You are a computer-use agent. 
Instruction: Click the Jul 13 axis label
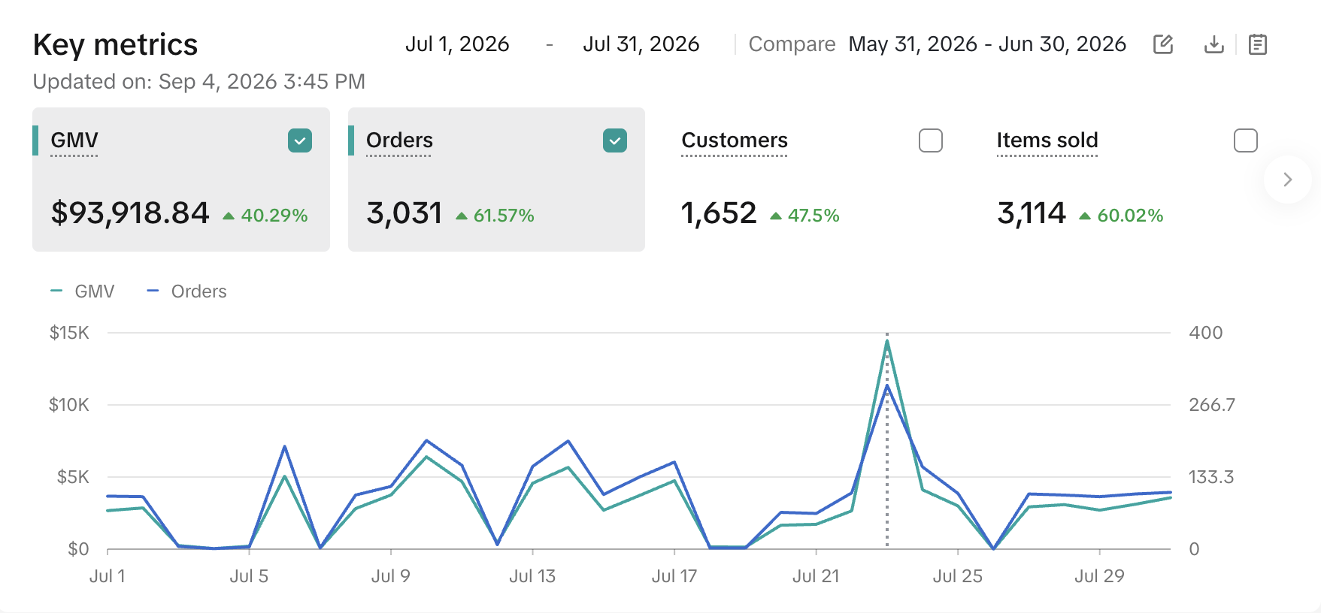[x=532, y=576]
